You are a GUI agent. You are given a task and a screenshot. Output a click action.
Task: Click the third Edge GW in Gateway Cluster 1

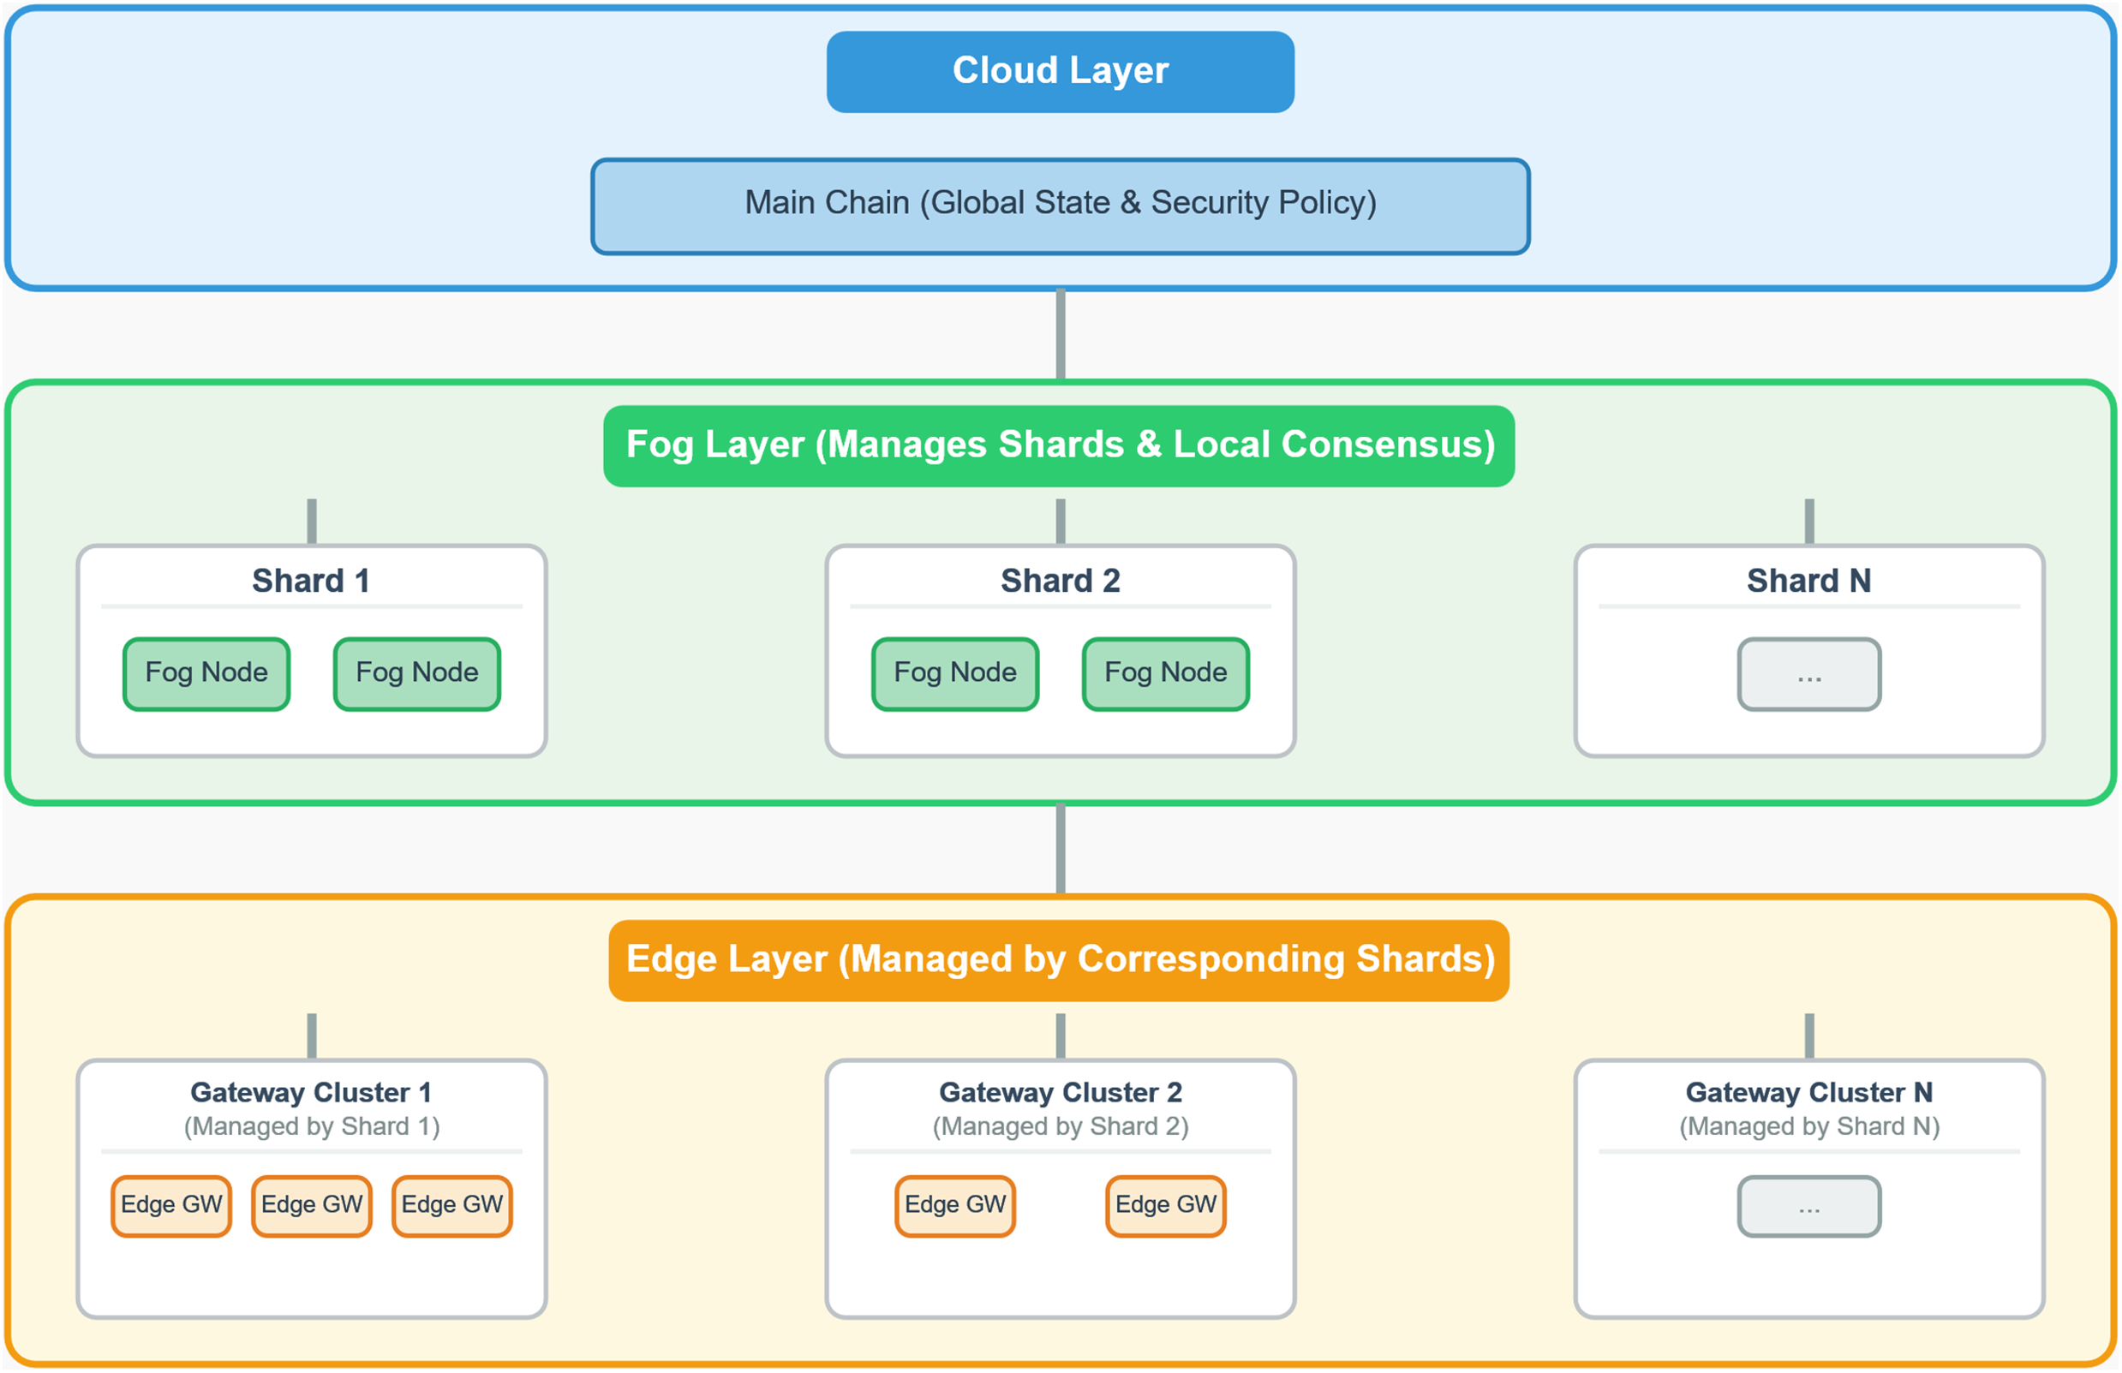pyautogui.click(x=452, y=1205)
